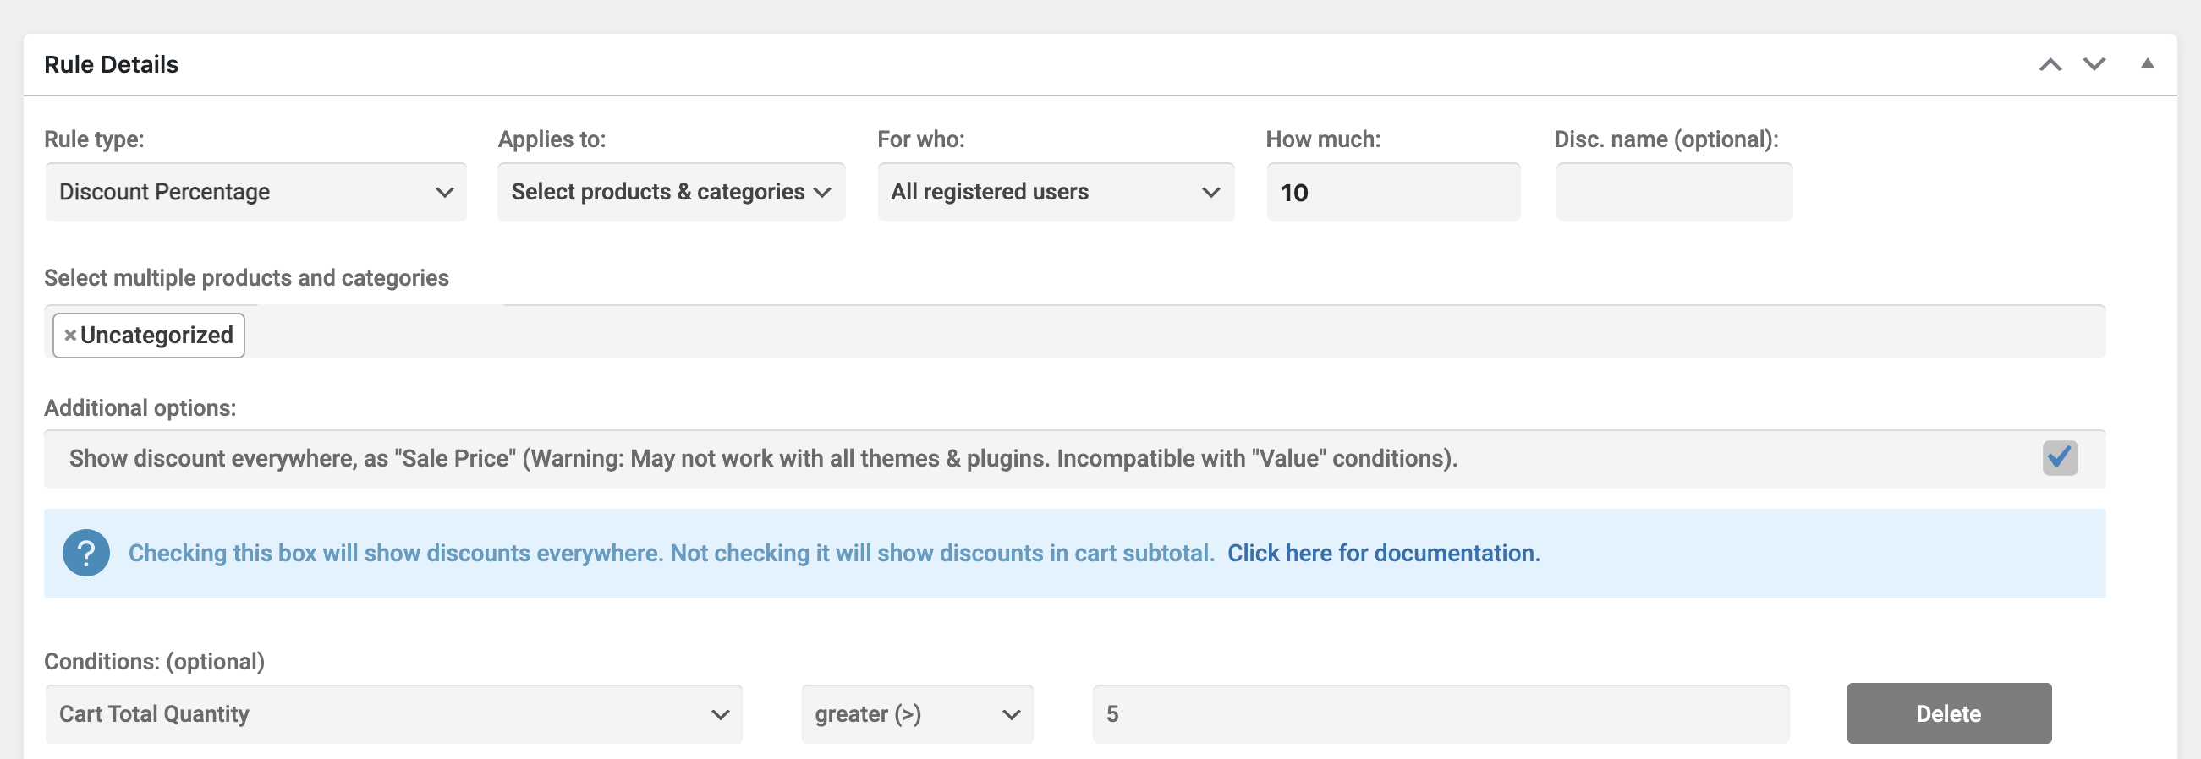Open the For who dropdown

click(x=1055, y=192)
